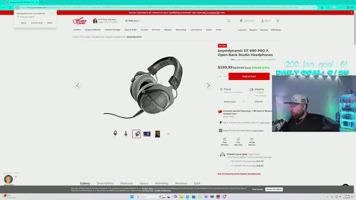Viewport: 356px width, 200px height.
Task: Expand the More navigation menu
Action: point(219,30)
